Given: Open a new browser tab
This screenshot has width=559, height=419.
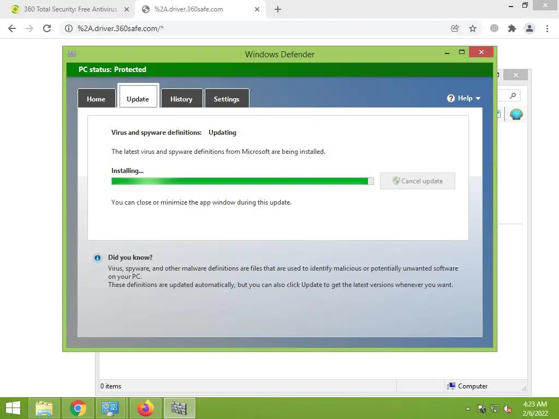Looking at the screenshot, I should tap(278, 10).
